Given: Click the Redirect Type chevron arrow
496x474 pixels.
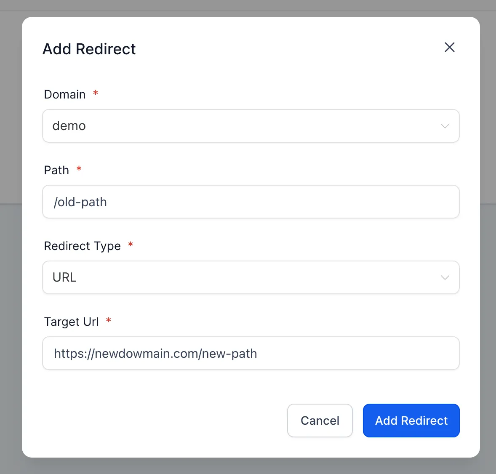Looking at the screenshot, I should click(445, 277).
